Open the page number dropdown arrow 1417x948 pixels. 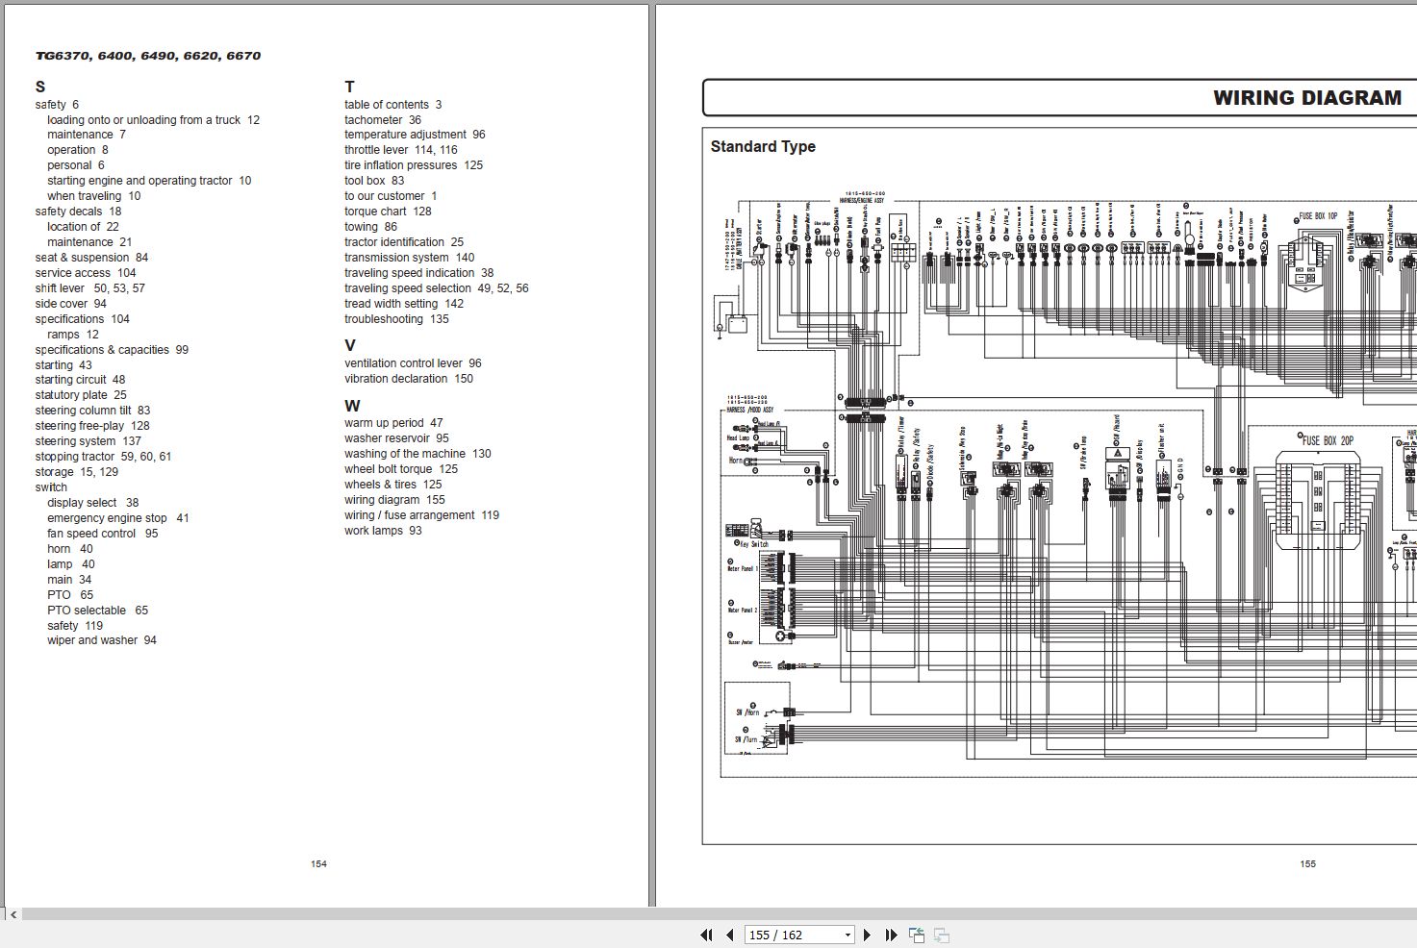(x=848, y=935)
